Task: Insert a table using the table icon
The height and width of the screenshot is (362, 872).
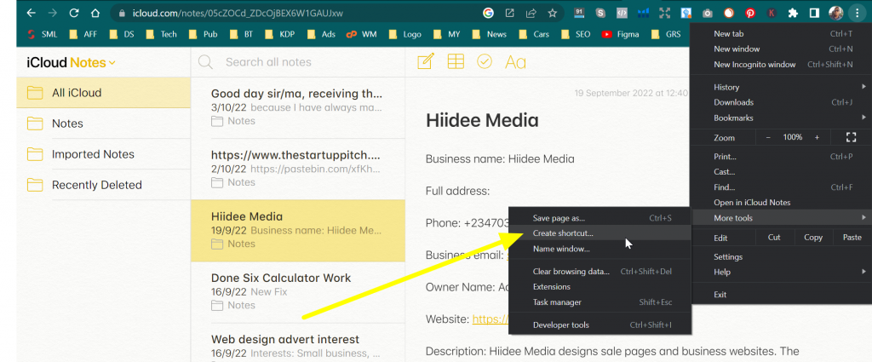Action: pyautogui.click(x=456, y=61)
